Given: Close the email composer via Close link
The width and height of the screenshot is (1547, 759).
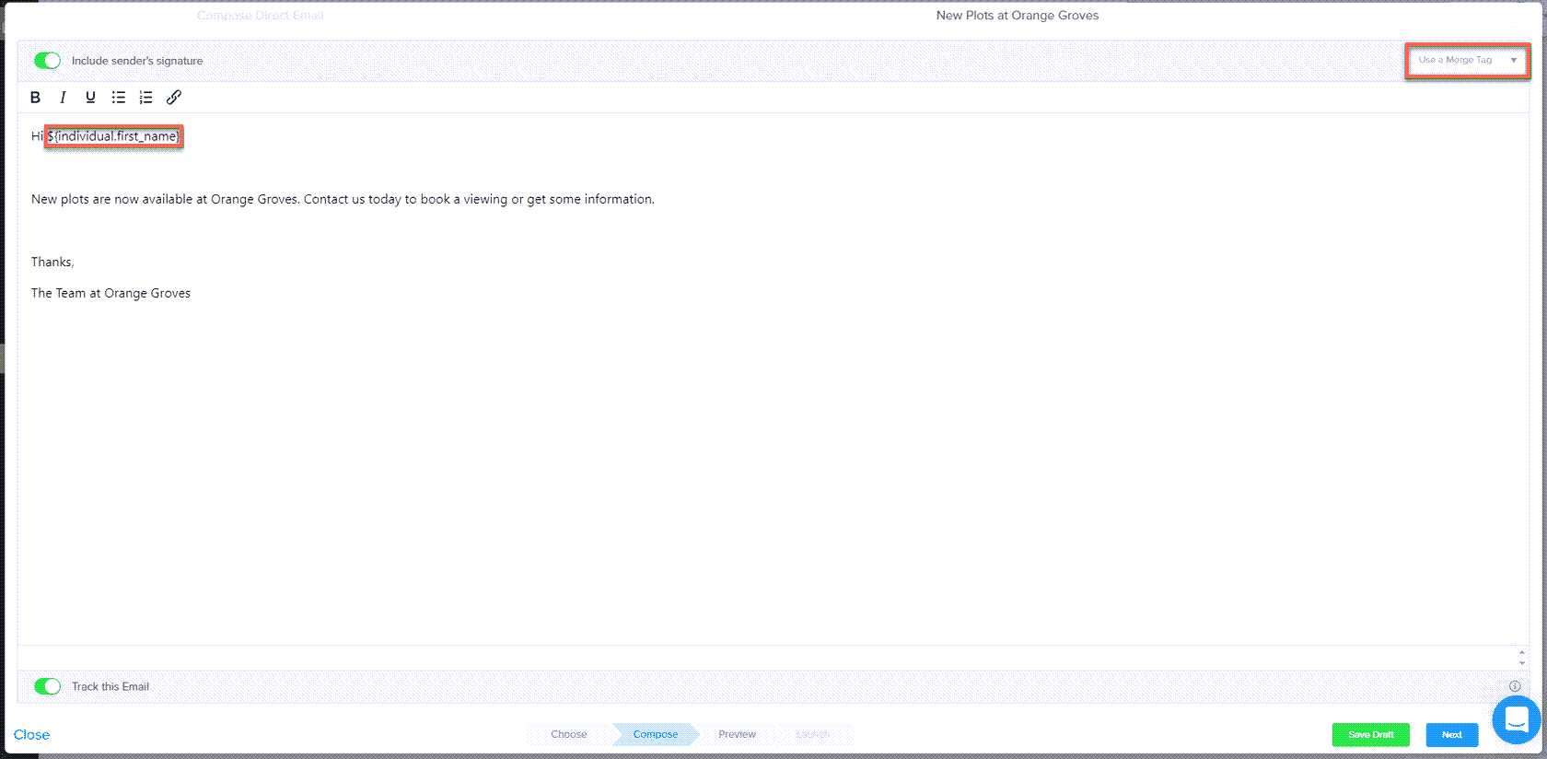Looking at the screenshot, I should tap(31, 734).
